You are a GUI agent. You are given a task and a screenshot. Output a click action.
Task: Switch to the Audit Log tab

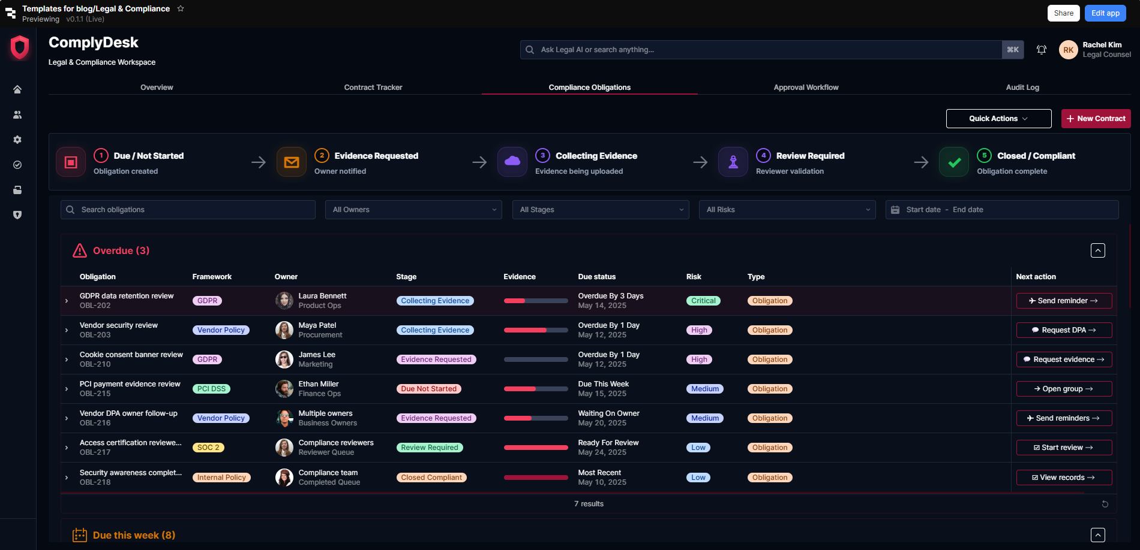(x=1022, y=87)
